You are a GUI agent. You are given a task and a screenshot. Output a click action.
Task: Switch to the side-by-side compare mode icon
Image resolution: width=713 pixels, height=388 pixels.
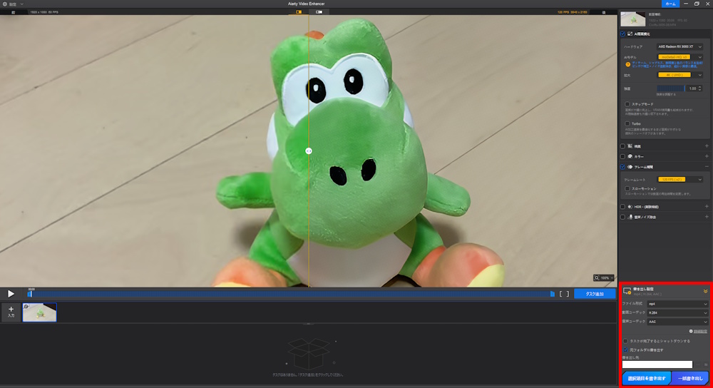[319, 12]
